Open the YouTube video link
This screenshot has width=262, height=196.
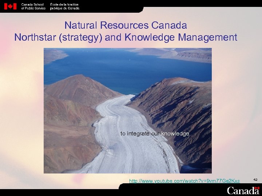pos(184,181)
